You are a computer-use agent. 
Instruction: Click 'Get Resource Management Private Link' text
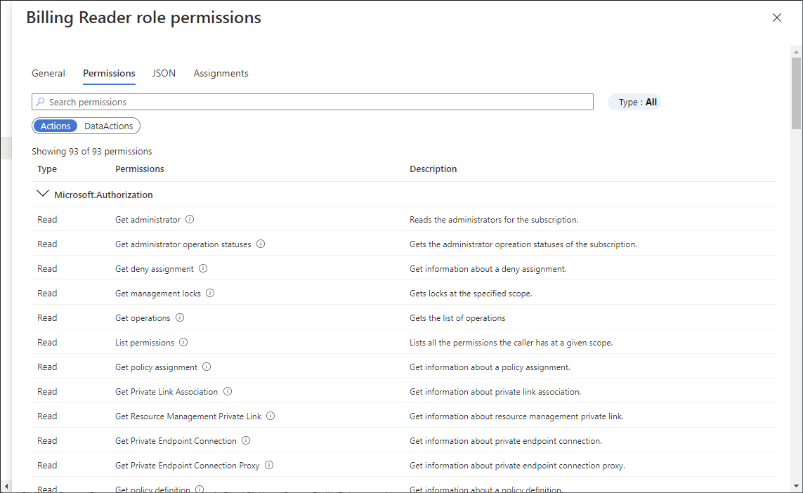pyautogui.click(x=188, y=416)
